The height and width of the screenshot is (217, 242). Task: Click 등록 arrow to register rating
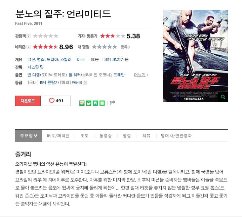click(125, 47)
